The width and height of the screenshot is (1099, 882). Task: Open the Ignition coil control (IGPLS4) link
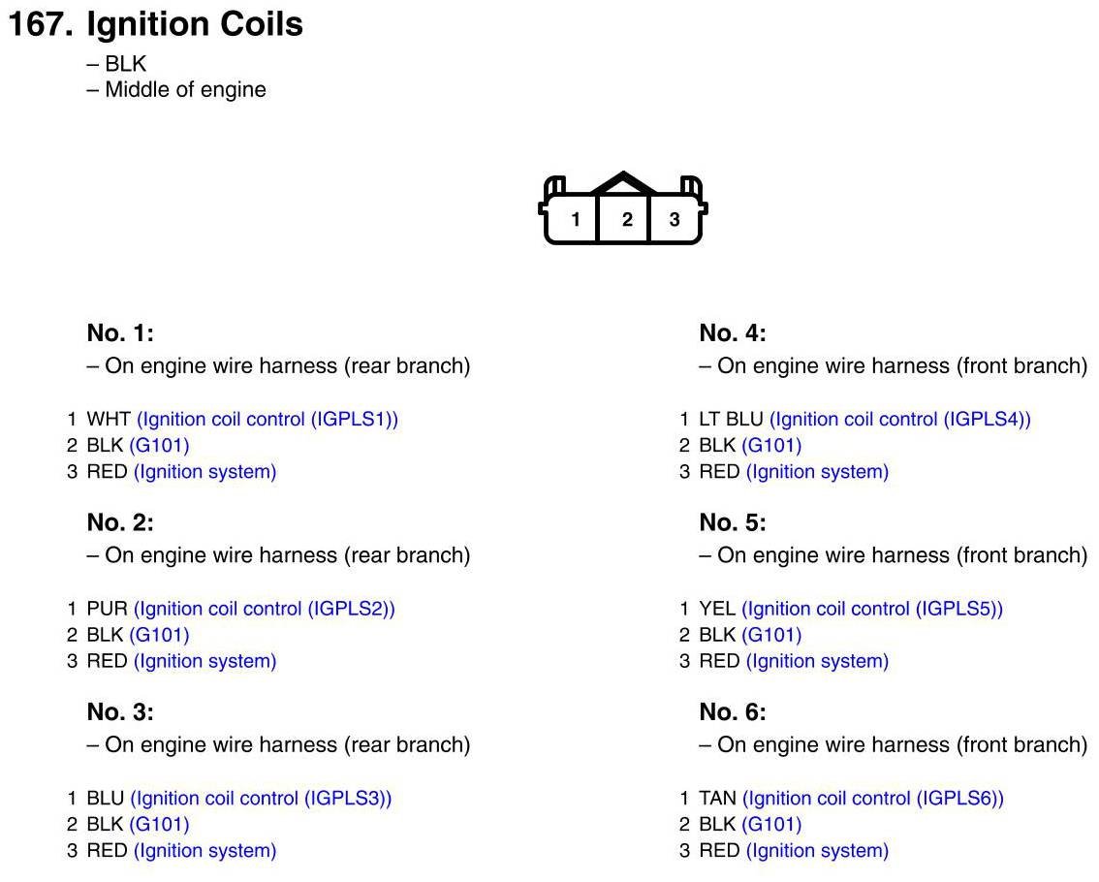[x=900, y=420]
